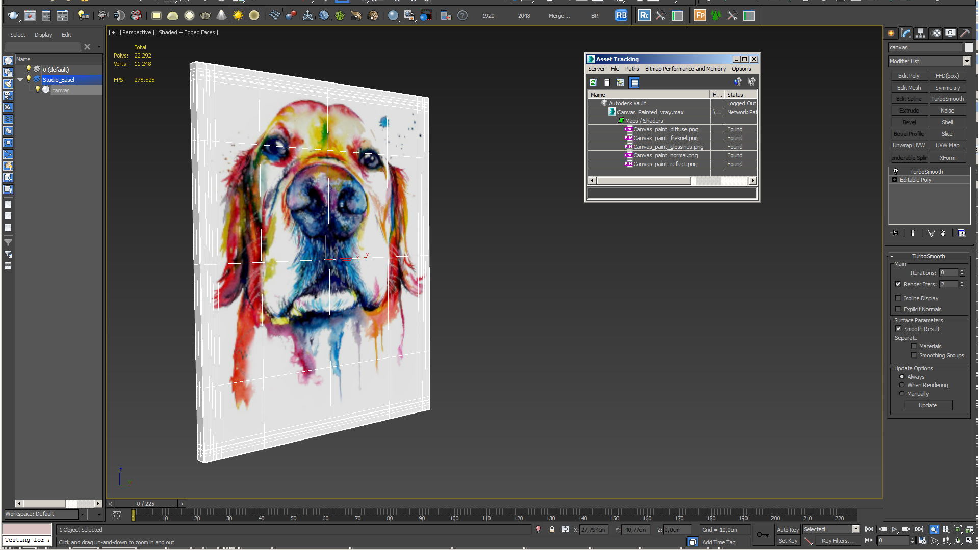
Task: Open the Display menu in scene explorer
Action: tap(43, 35)
